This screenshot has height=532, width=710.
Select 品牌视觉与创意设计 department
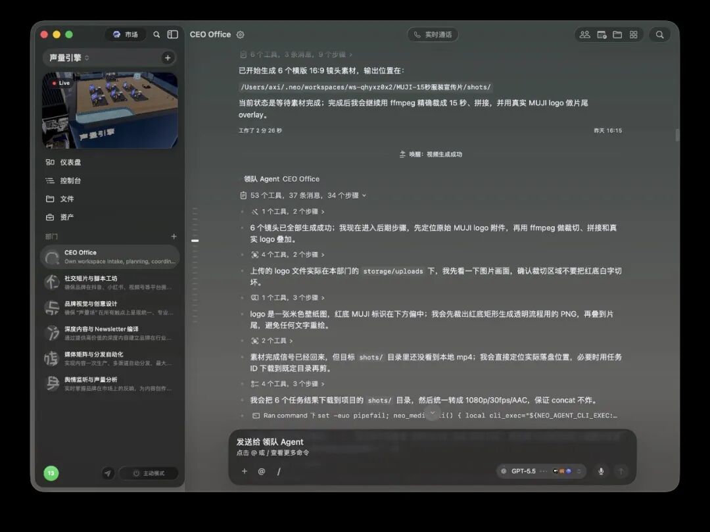coord(110,307)
